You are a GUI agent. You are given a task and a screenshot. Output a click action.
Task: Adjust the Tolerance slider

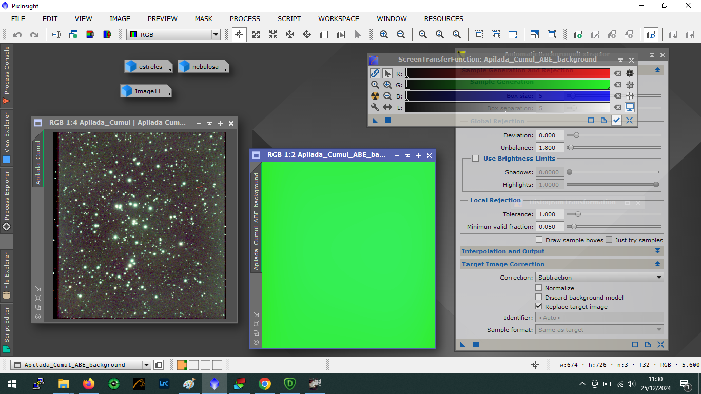coord(614,214)
